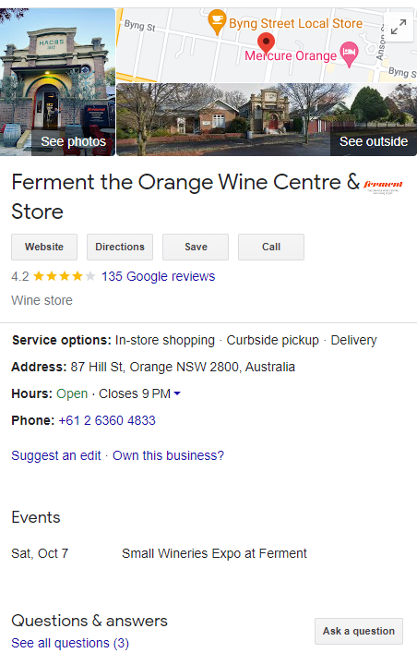
Task: Click the Ferment logo beside the title
Action: coord(383,187)
